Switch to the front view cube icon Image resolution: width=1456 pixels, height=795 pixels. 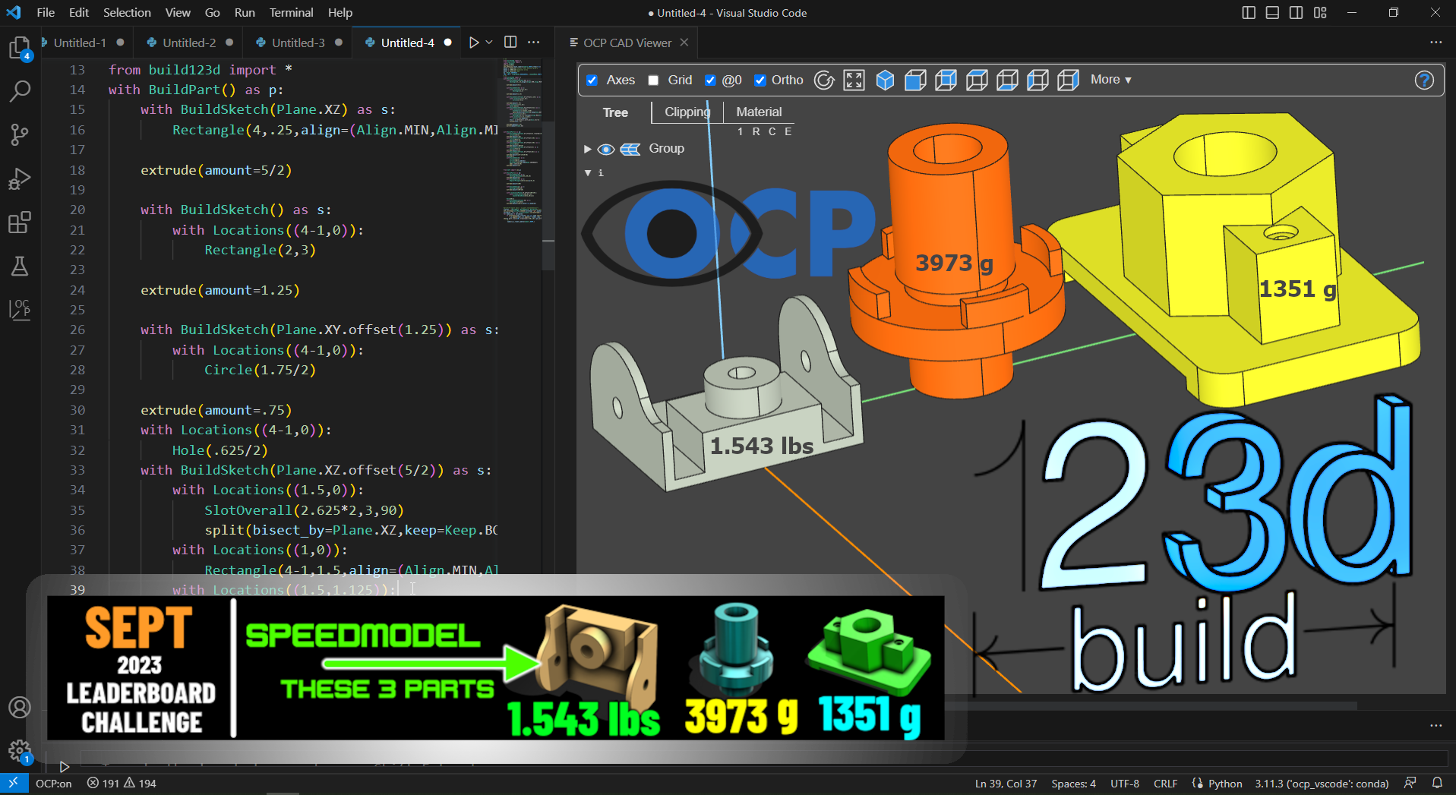915,80
